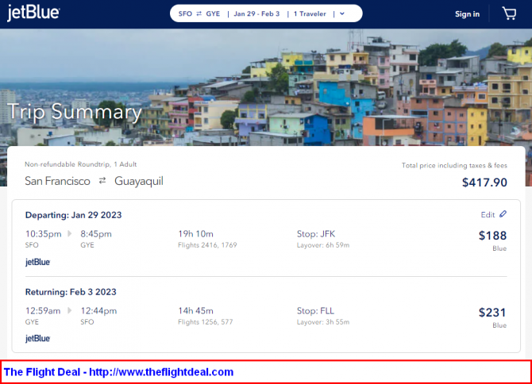Click the arrow between 12:59am and 12:44pm
Screen dimensions: 532x384
tap(70, 310)
